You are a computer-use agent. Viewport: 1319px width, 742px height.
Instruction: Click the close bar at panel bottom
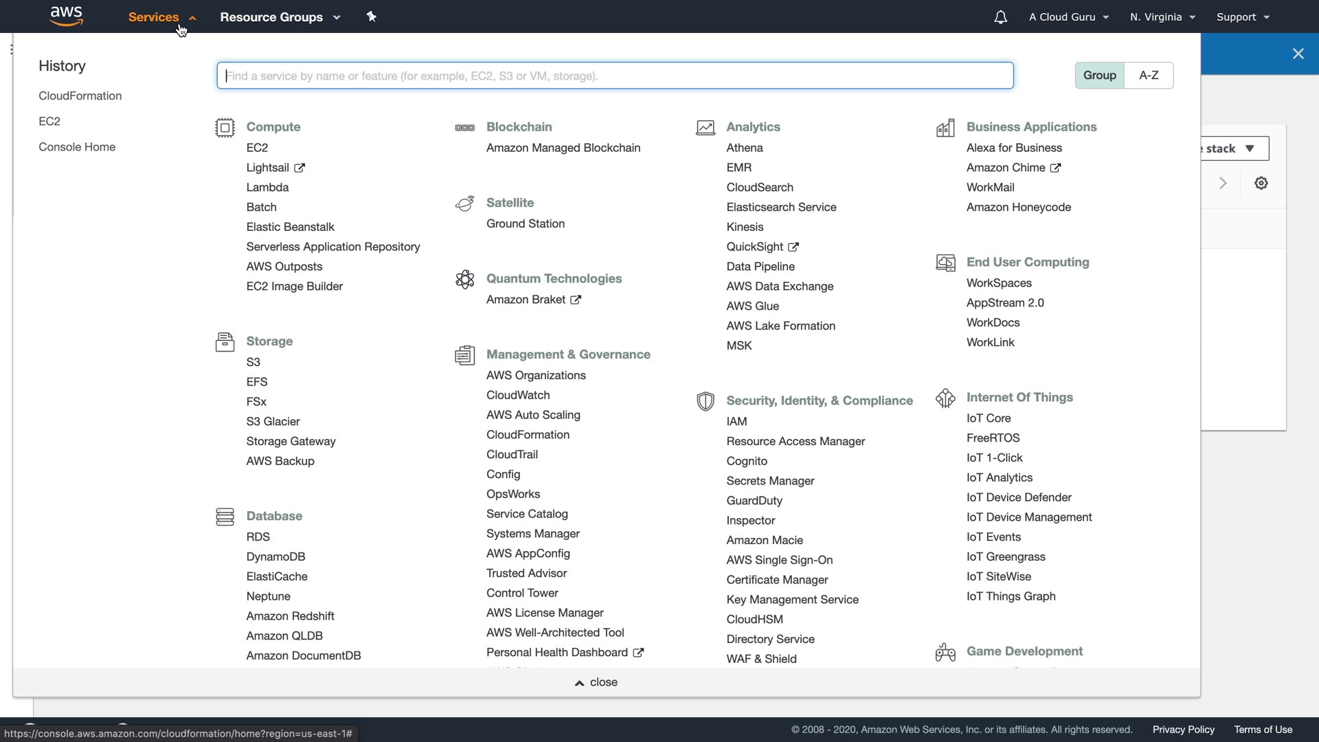click(x=596, y=682)
